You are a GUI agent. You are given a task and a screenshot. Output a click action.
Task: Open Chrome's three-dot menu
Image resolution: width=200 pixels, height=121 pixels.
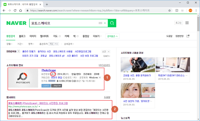coord(196,11)
